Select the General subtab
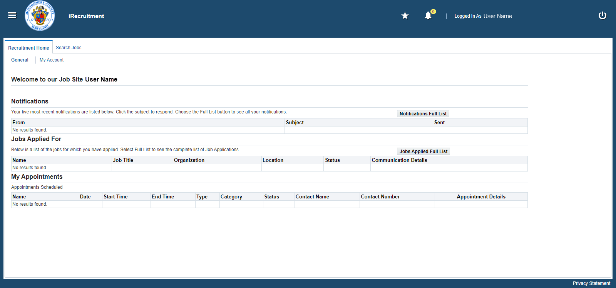Image resolution: width=616 pixels, height=288 pixels. [x=20, y=60]
